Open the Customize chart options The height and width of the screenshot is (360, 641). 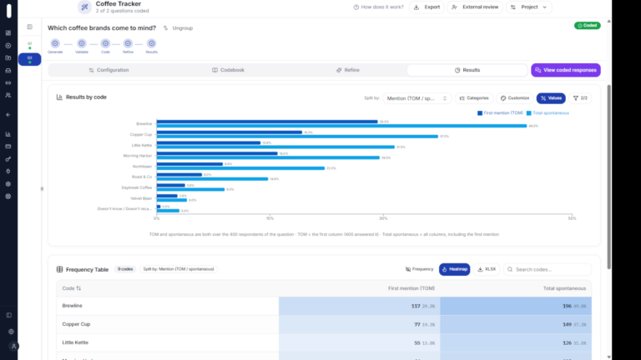515,98
